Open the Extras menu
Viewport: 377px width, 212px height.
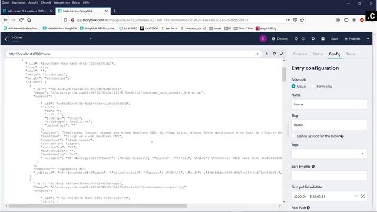click(x=76, y=2)
